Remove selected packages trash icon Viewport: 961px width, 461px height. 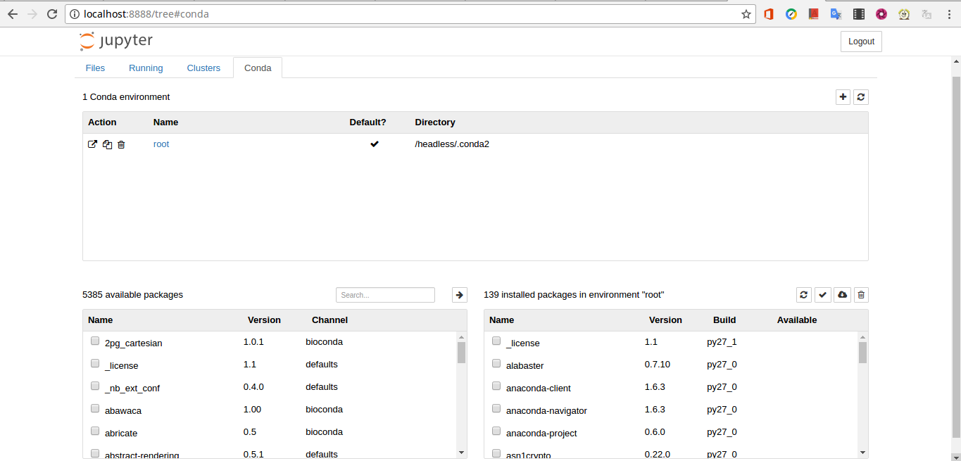pyautogui.click(x=861, y=295)
